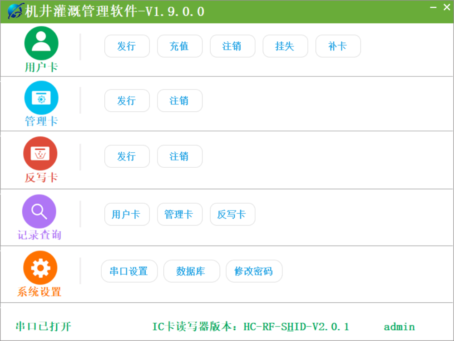The width and height of the screenshot is (454, 341).
Task: Click 发行 in the 反写卡 row
Action: pos(127,156)
